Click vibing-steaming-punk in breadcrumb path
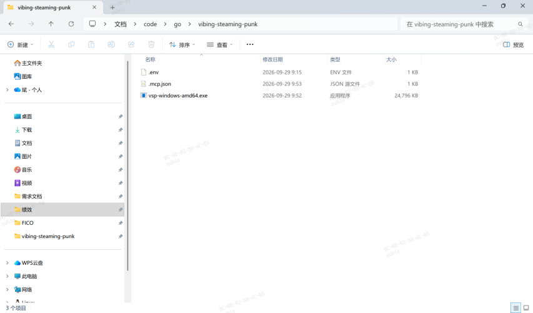Screen dimensions: 533x313 227,24
